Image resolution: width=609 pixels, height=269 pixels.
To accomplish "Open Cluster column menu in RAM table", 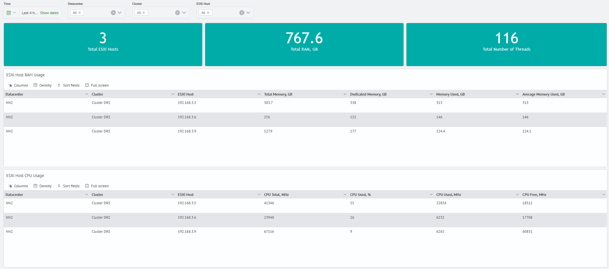I will click(173, 94).
